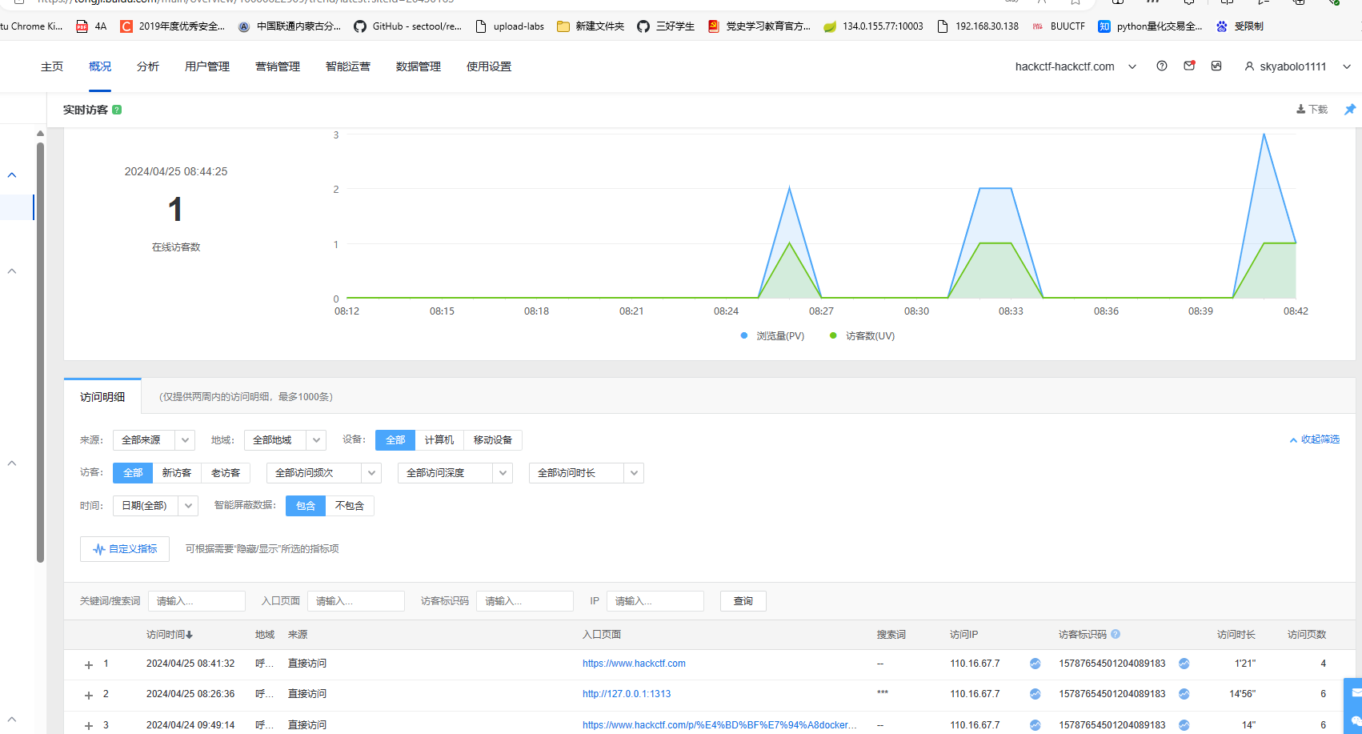Expand visit detail row 1

click(x=89, y=665)
